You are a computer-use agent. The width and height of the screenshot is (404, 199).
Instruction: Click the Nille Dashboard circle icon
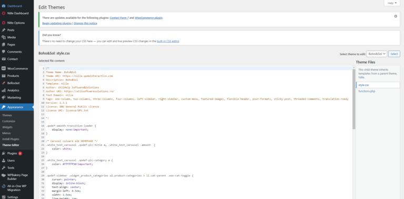pos(4,13)
